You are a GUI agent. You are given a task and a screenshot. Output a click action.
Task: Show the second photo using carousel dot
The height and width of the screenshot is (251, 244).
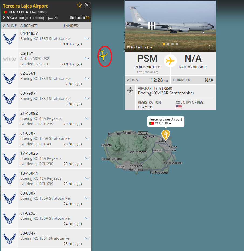(168, 44)
